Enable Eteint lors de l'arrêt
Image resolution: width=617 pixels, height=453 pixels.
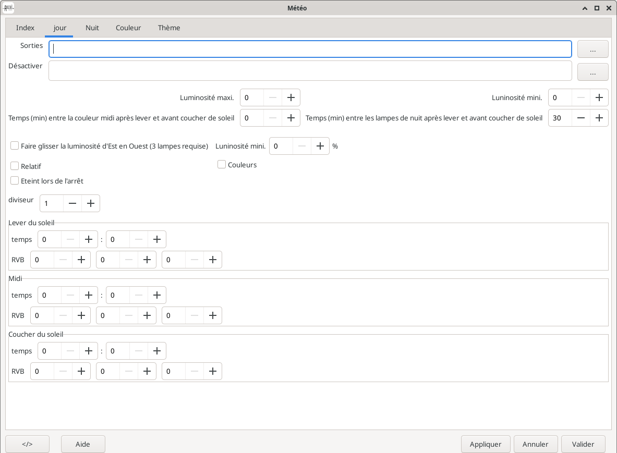pos(15,181)
